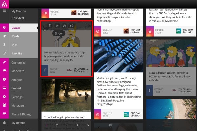Image resolution: width=197 pixels, height=131 pixels.
Task: Click the Moderate flag icon
Action: (x=4, y=71)
